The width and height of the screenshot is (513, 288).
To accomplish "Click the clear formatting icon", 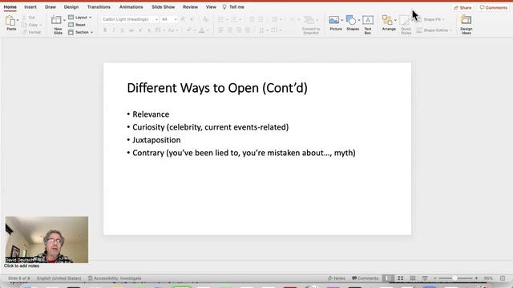I will (x=205, y=19).
